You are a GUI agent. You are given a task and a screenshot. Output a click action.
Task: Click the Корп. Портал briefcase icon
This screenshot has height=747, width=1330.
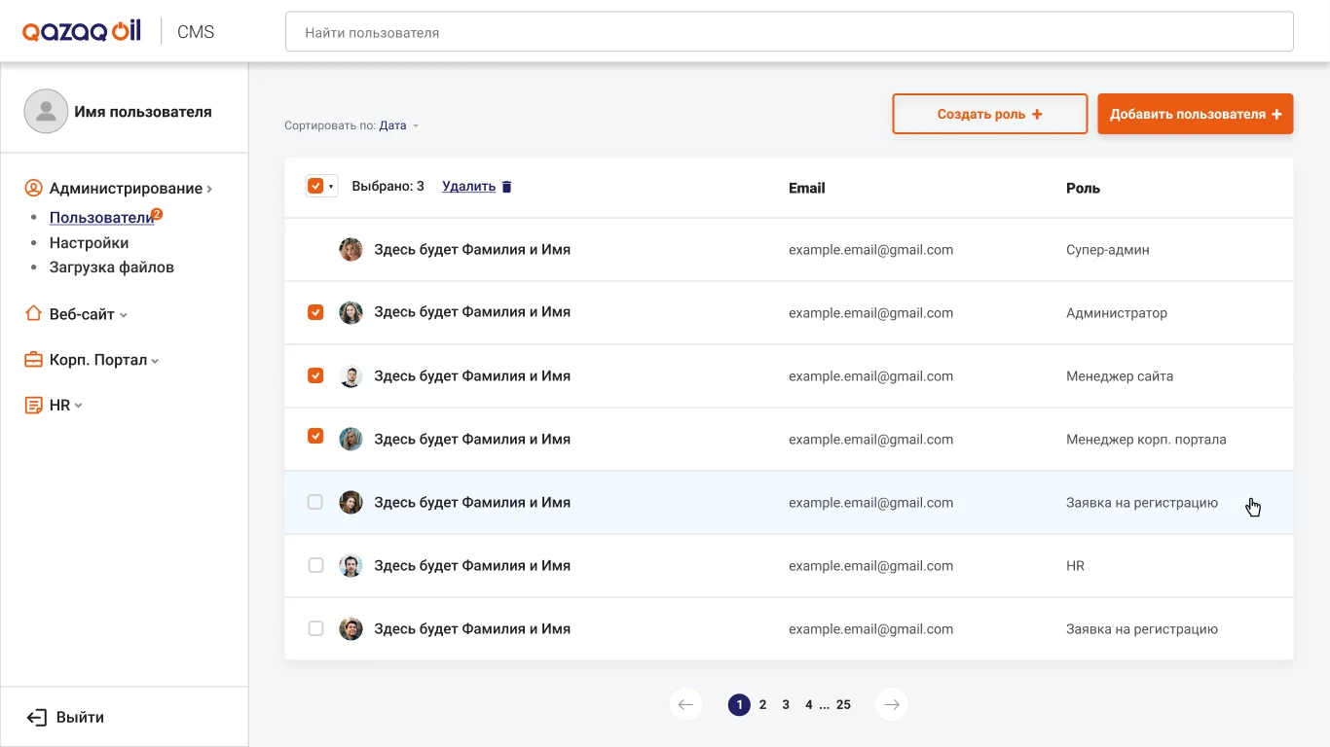pyautogui.click(x=34, y=360)
